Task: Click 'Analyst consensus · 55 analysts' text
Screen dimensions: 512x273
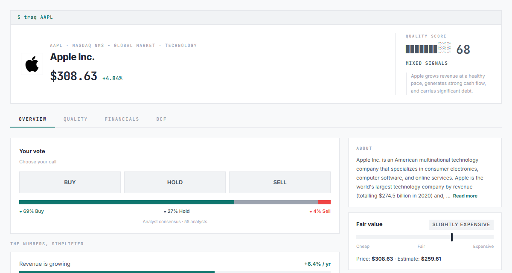Action: (x=175, y=222)
